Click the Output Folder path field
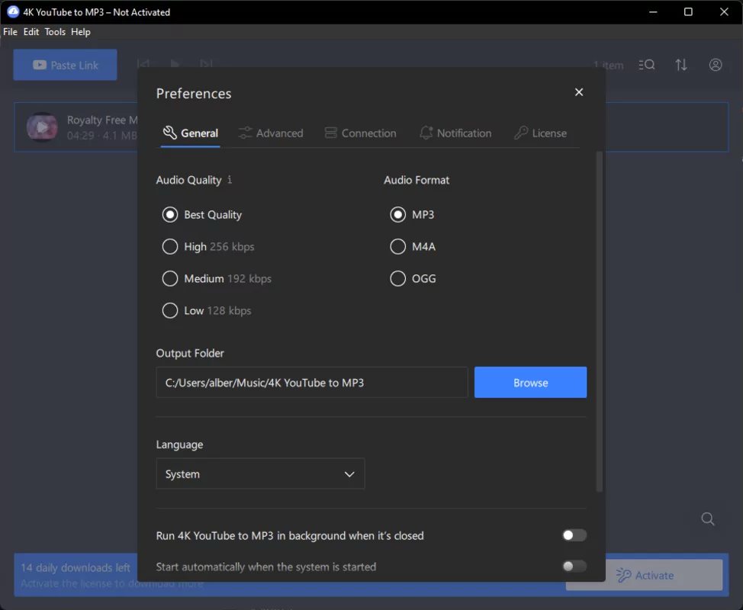743x610 pixels. click(x=311, y=382)
